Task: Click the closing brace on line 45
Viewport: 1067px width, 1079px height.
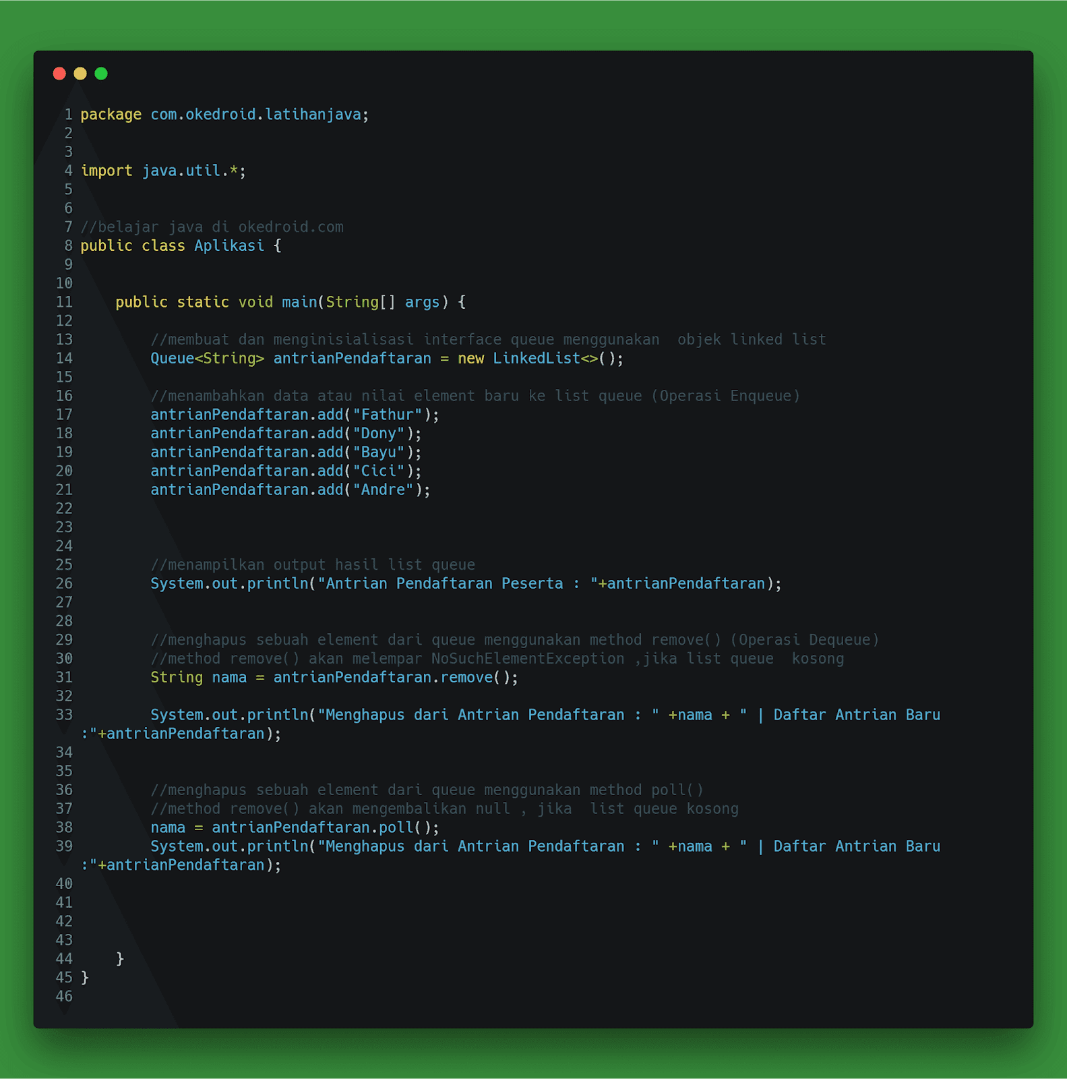Action: 85,978
